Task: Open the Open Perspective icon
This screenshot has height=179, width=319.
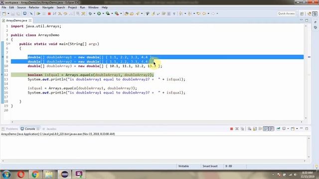Action: [302, 13]
